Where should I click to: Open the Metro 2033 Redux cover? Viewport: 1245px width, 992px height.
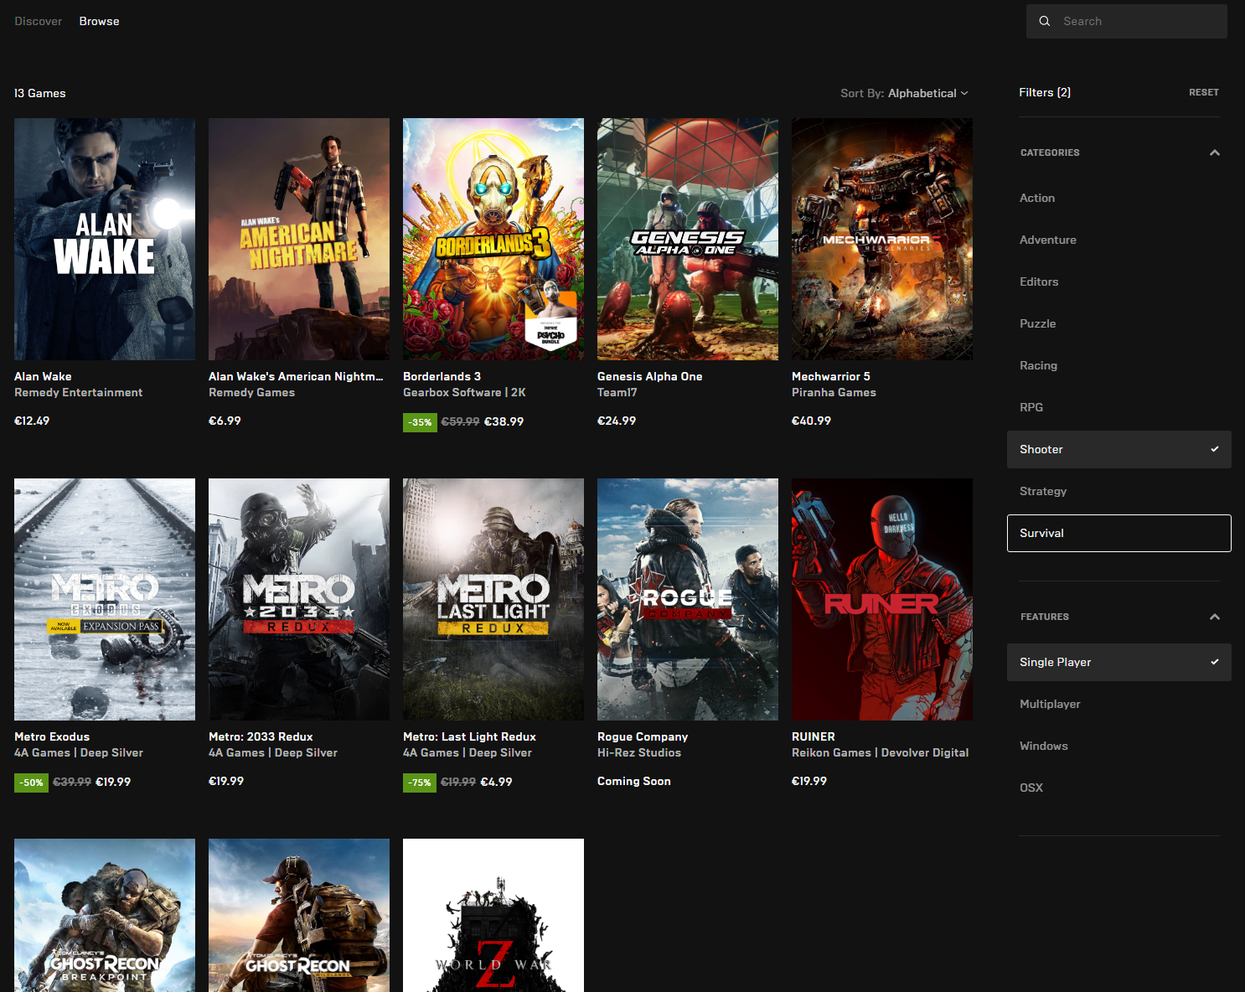(299, 599)
